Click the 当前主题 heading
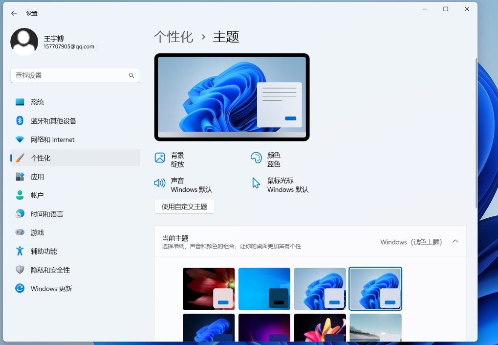The width and height of the screenshot is (498, 345). (175, 238)
